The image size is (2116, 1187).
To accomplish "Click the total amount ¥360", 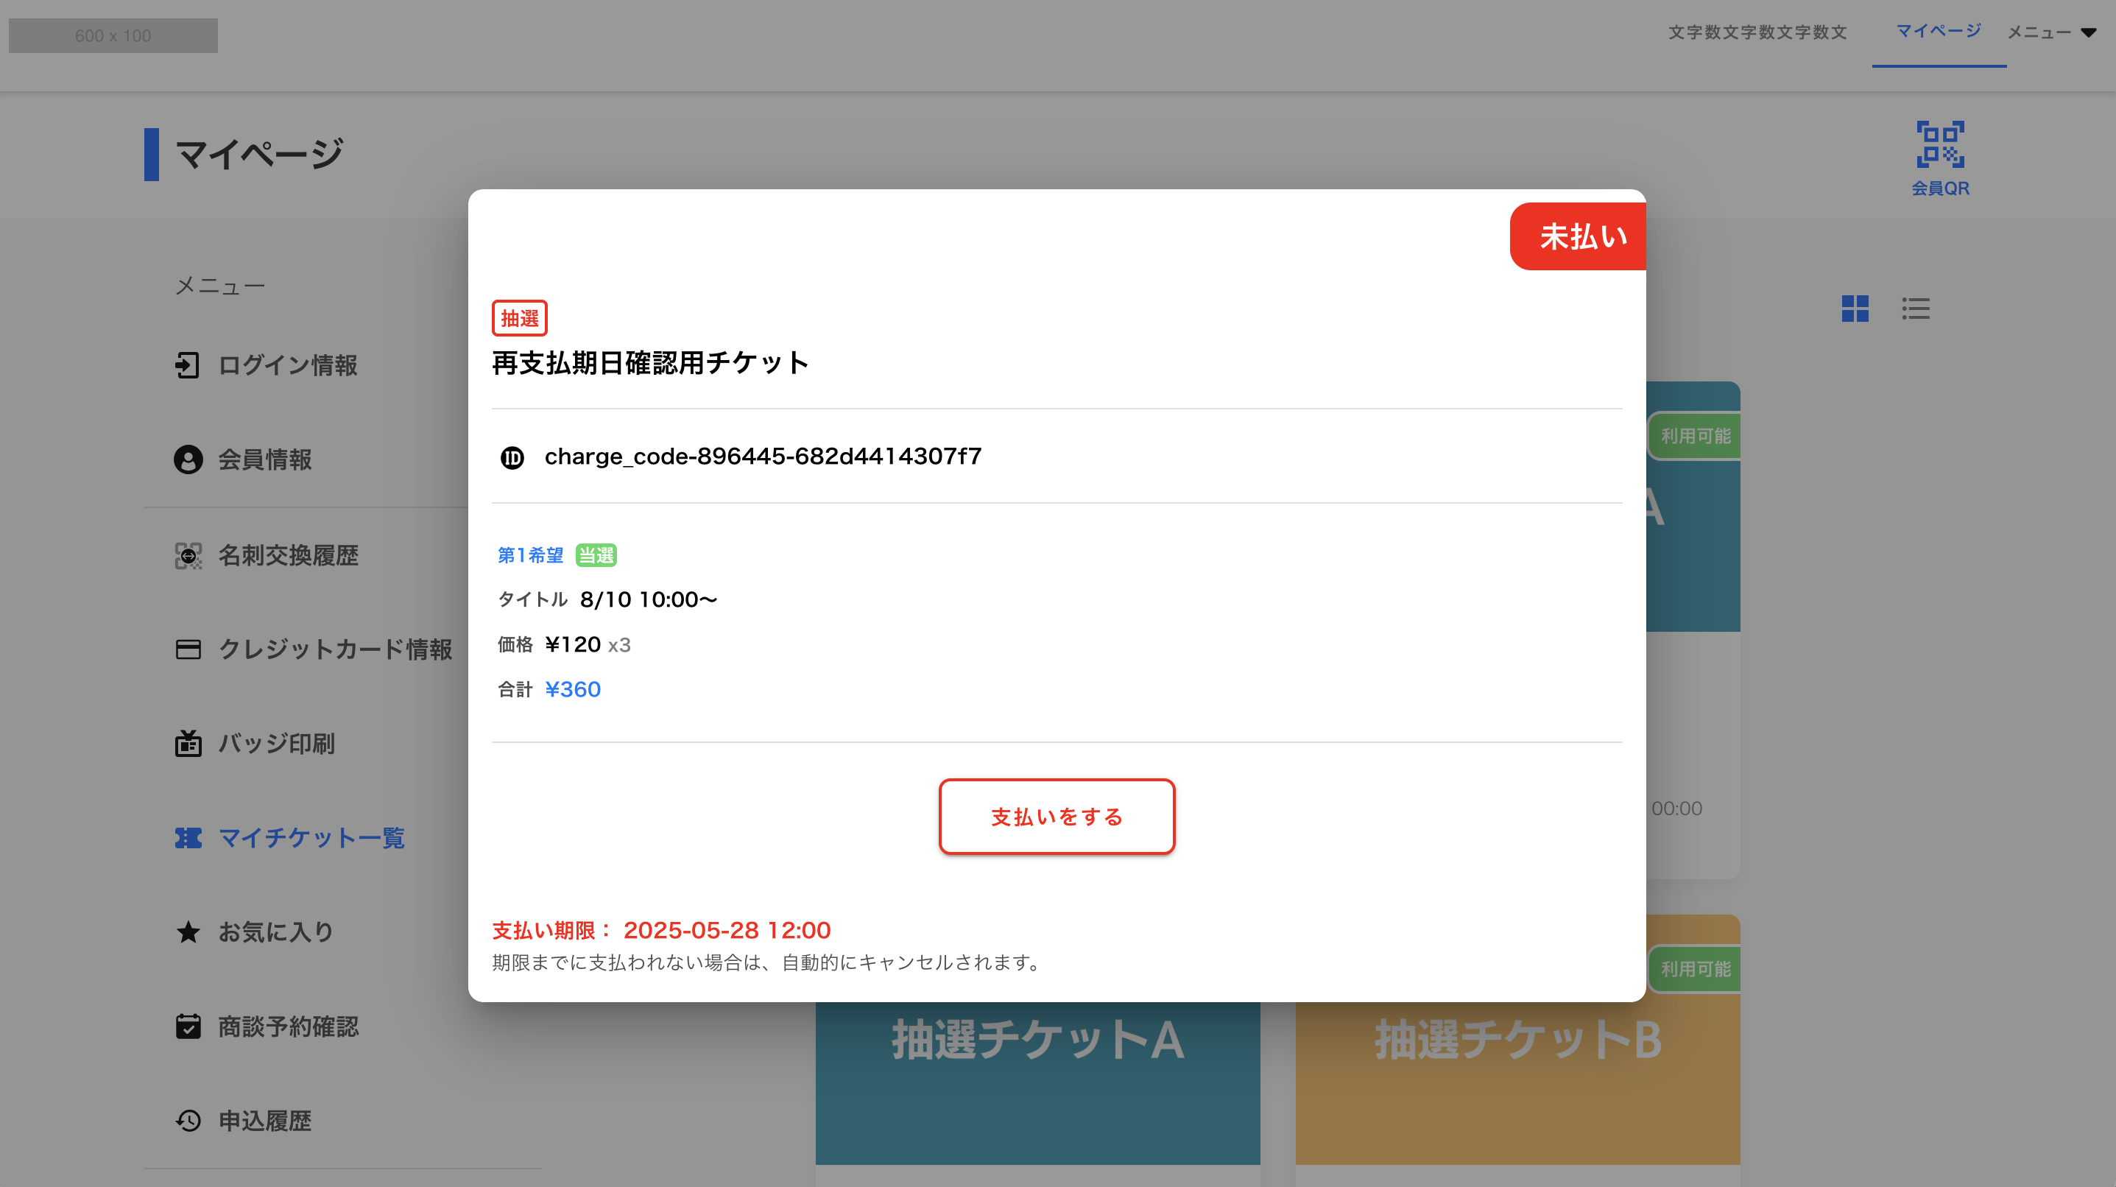I will click(x=573, y=689).
